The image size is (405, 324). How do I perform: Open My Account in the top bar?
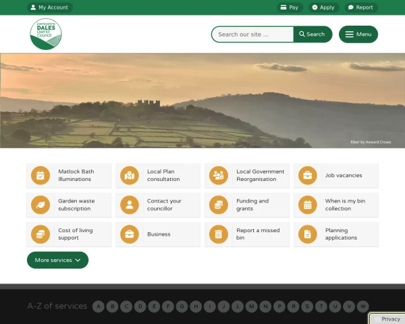tap(50, 7)
